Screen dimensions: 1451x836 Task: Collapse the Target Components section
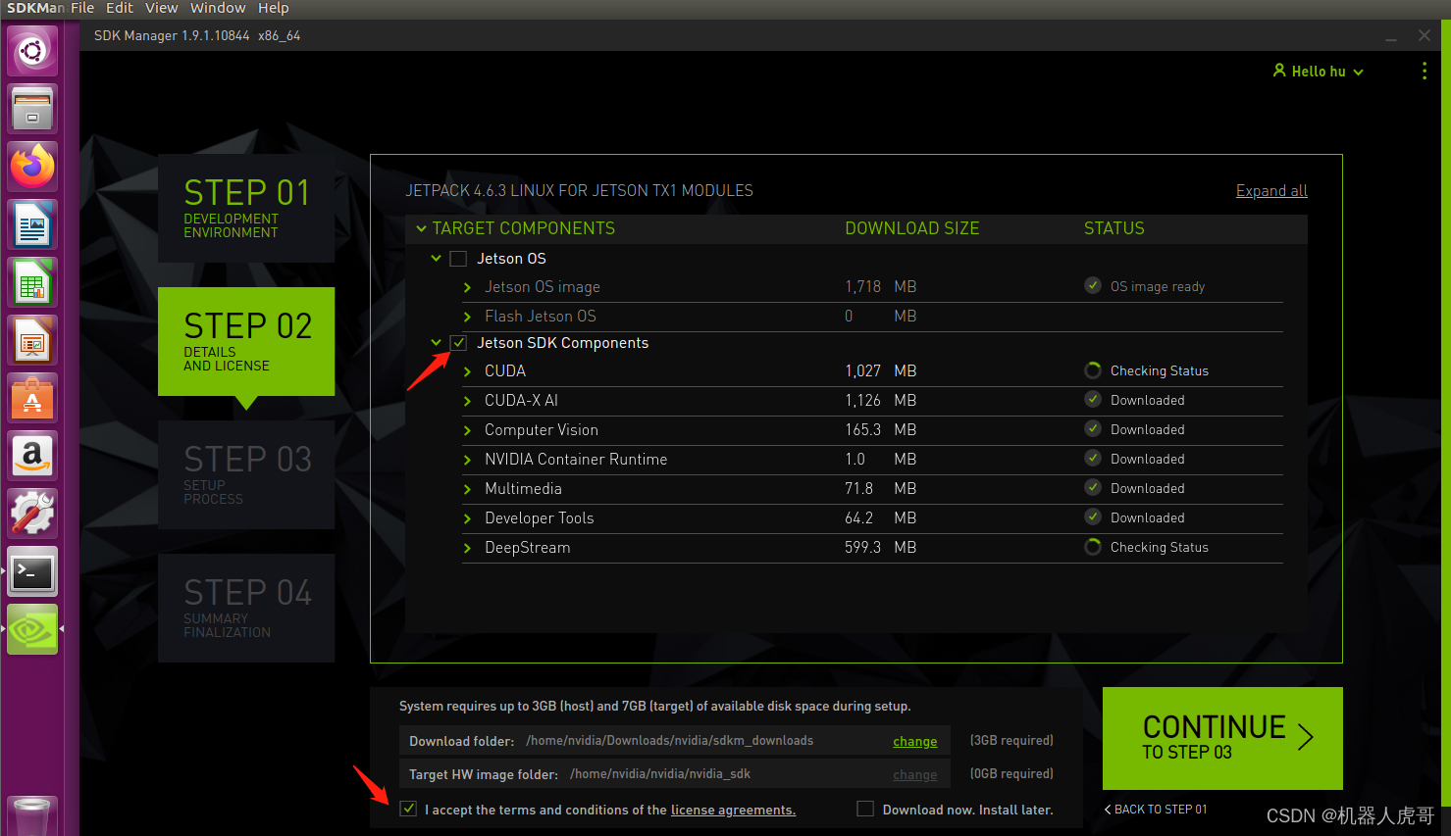pos(421,228)
